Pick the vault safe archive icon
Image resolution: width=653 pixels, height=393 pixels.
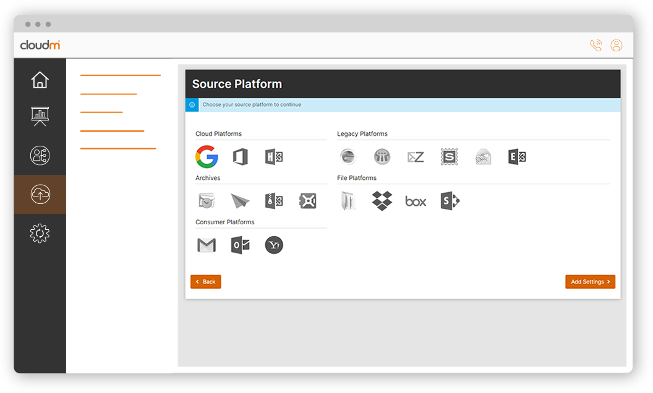(307, 201)
